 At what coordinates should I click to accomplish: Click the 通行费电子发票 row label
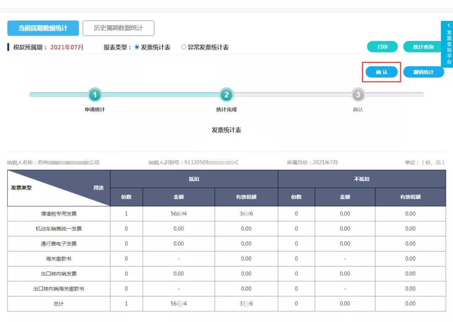pos(59,244)
